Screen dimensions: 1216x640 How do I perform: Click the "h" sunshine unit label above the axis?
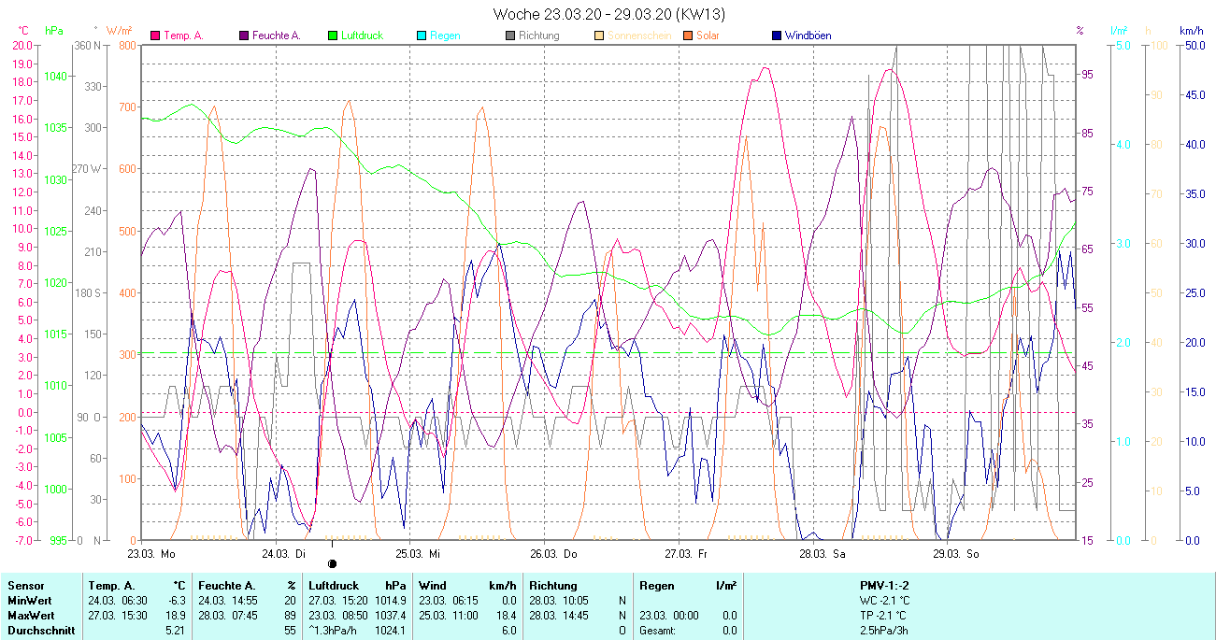pos(1149,31)
